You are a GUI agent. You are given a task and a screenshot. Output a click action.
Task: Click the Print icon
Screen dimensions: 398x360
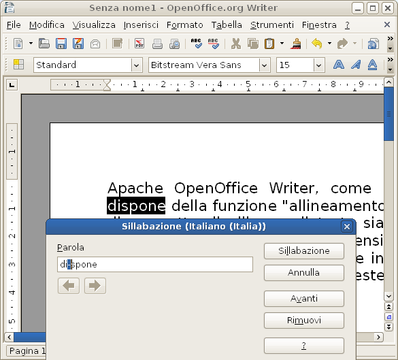tap(157, 44)
